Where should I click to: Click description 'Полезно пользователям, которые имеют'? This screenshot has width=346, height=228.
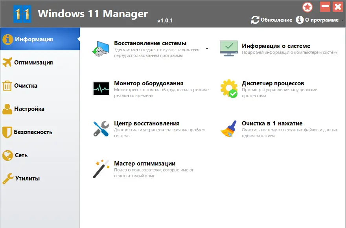tap(154, 170)
